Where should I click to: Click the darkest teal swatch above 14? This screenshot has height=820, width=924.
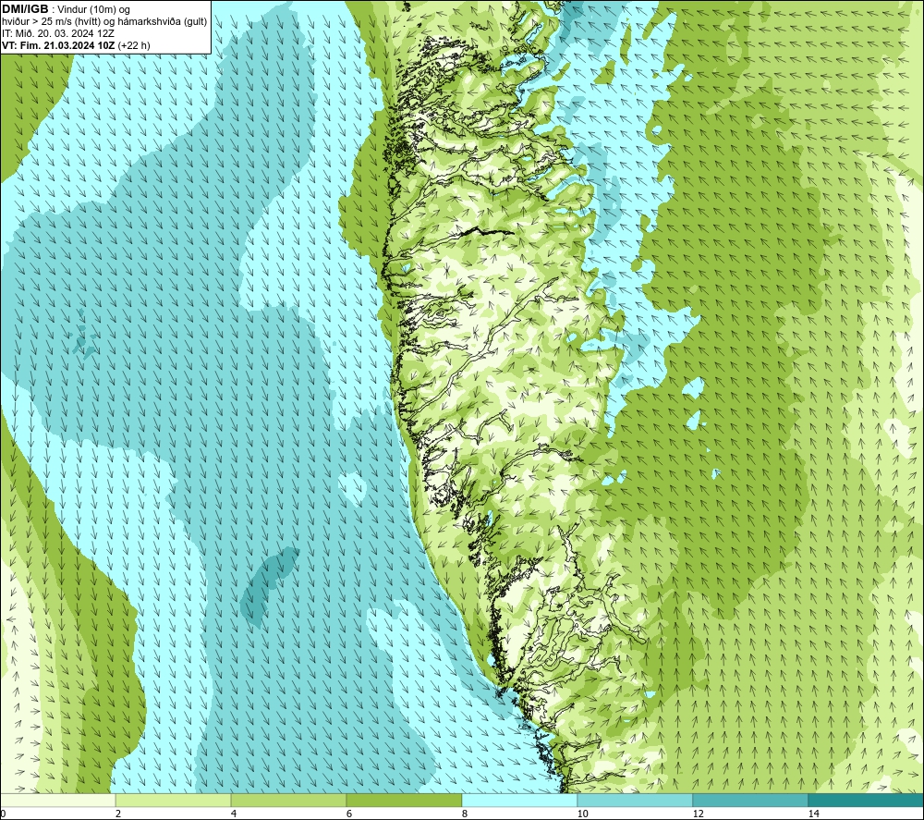point(867,801)
